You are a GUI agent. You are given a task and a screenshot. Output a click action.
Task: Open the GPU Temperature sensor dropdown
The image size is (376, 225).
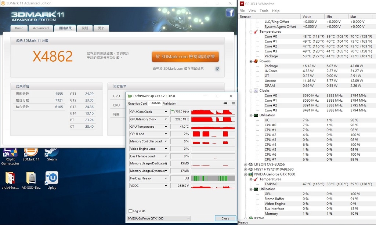click(166, 127)
